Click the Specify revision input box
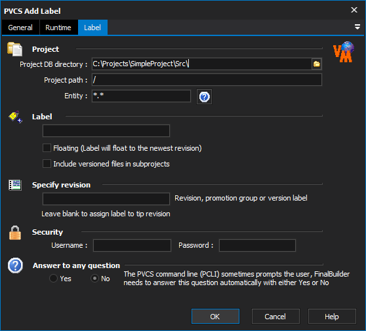 [x=106, y=199]
